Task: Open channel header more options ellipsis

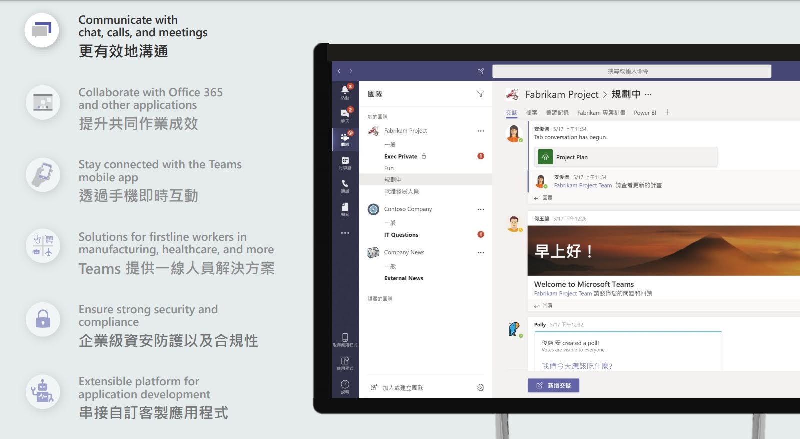Action: click(x=648, y=94)
